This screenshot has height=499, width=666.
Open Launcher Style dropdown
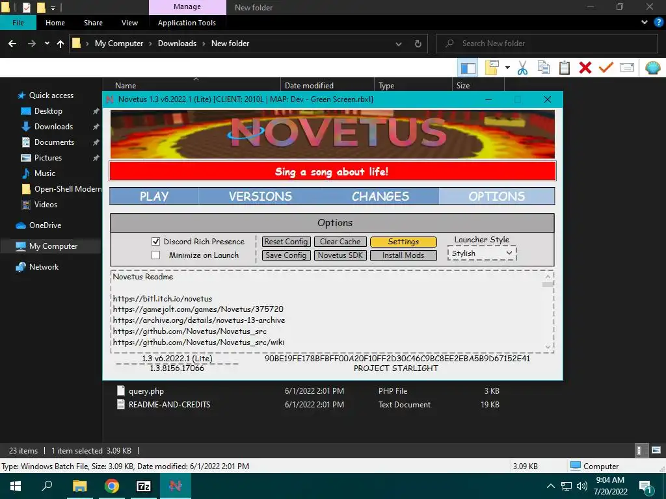pyautogui.click(x=482, y=253)
